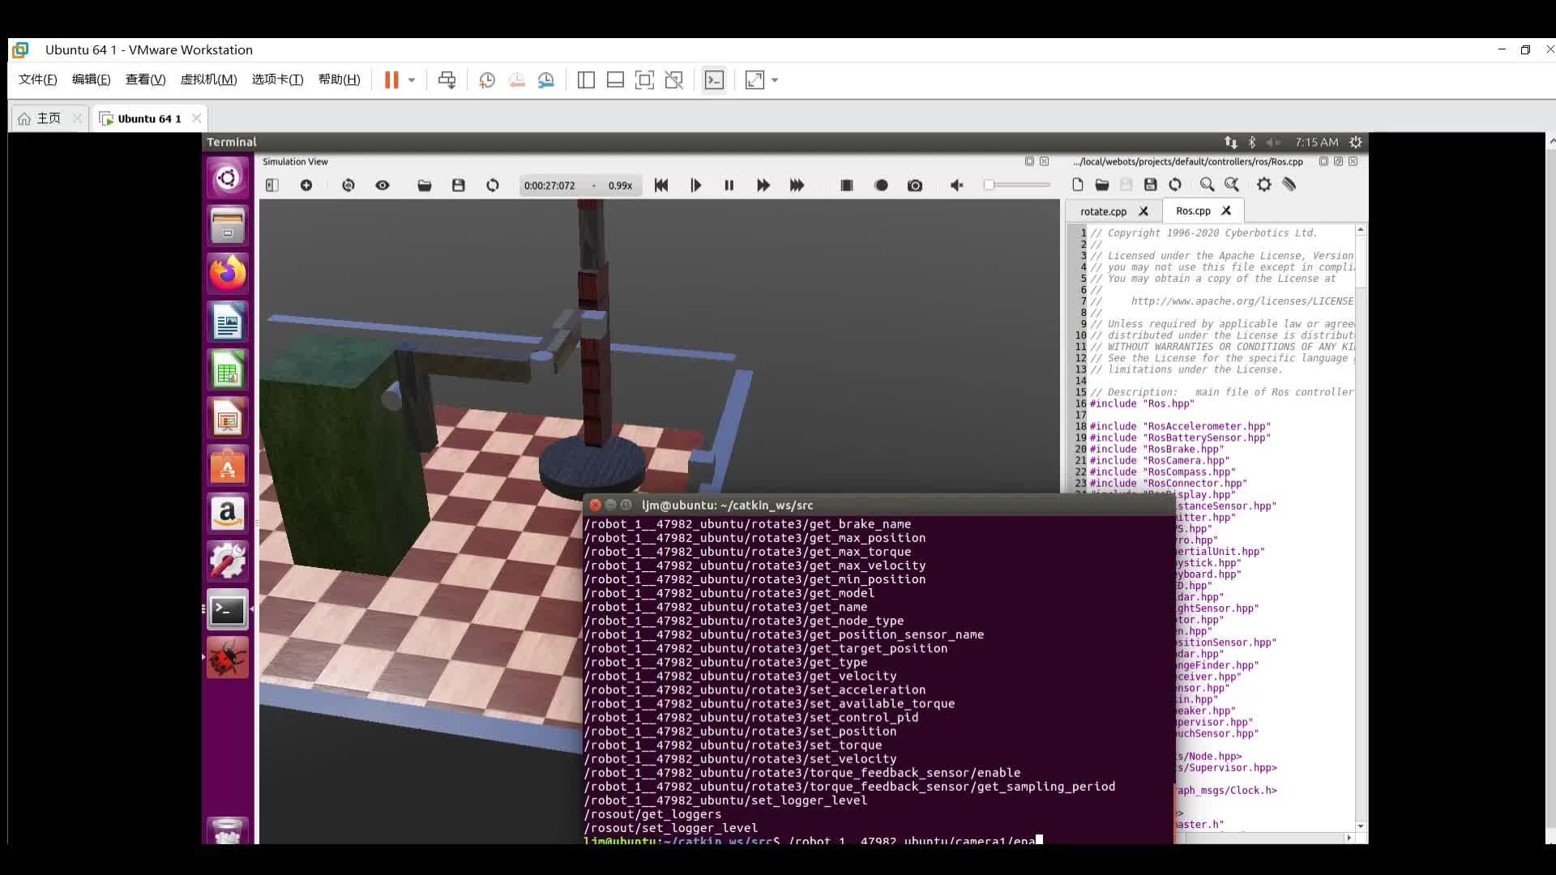
Task: Expand the VMware pause button dropdown
Action: (412, 79)
